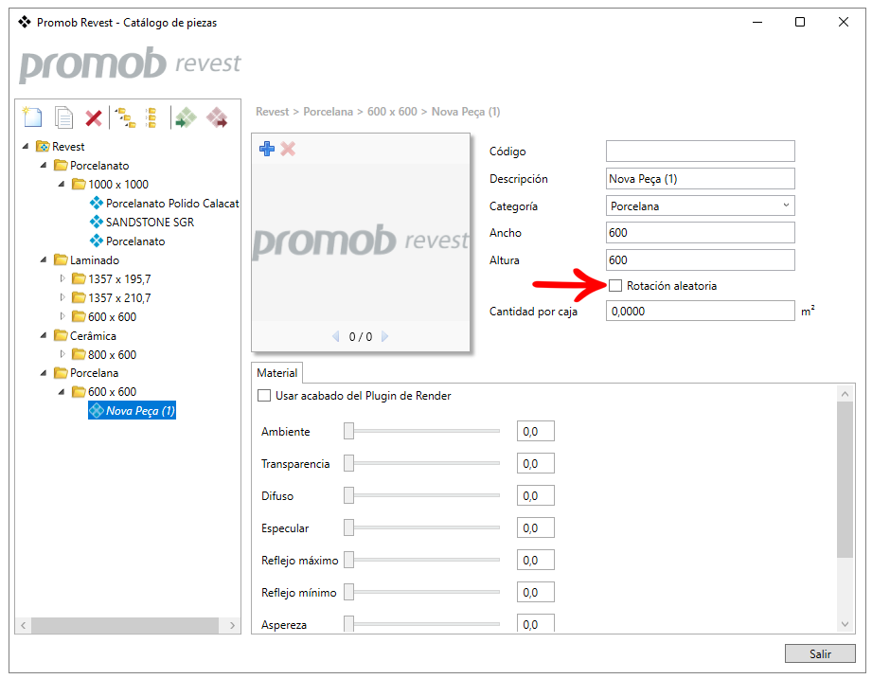Image resolution: width=872 pixels, height=679 pixels.
Task: Click the blue plus add image icon
Action: click(x=267, y=149)
